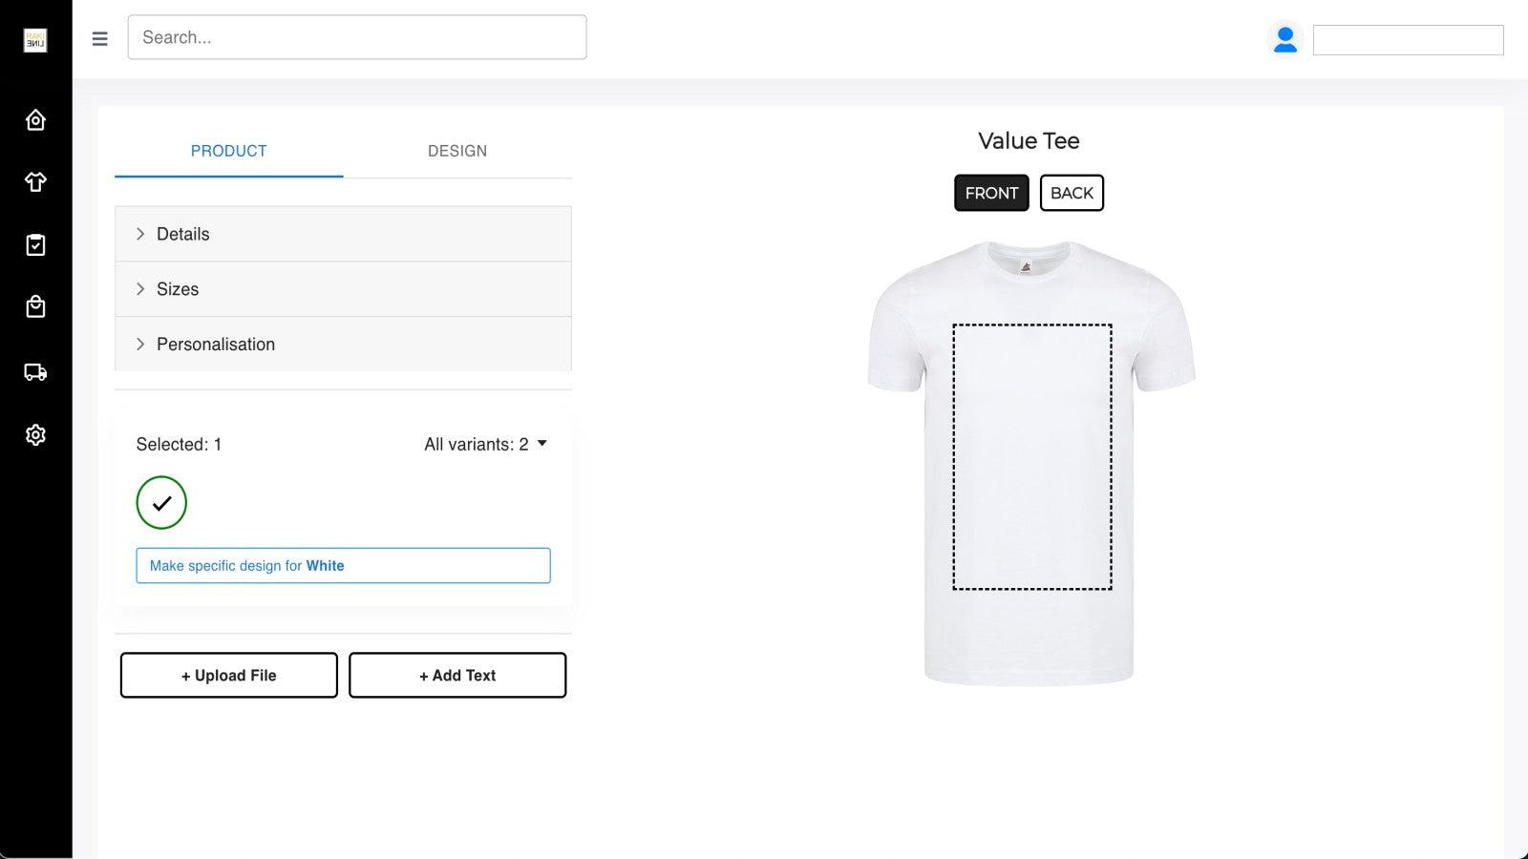
Task: Open the clipboard Orders icon
Action: point(35,244)
